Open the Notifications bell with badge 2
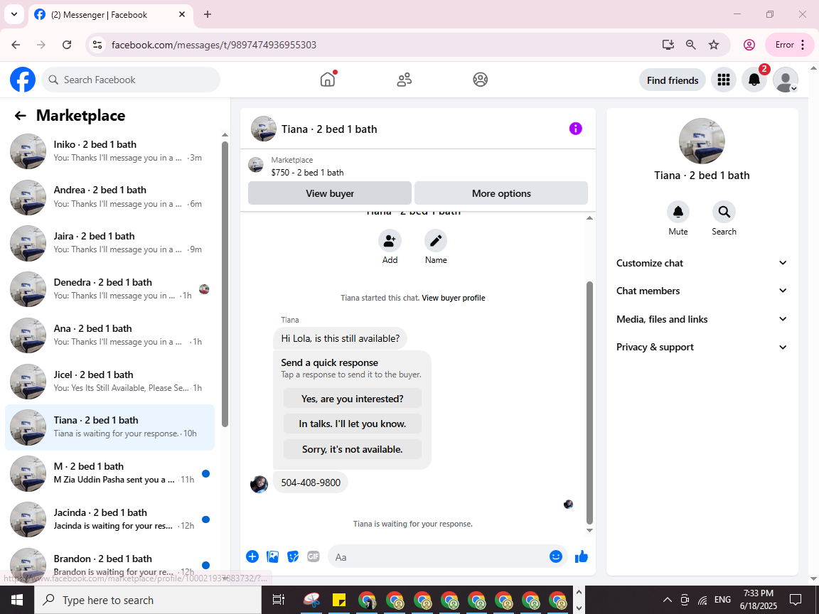The image size is (819, 614). (x=754, y=80)
